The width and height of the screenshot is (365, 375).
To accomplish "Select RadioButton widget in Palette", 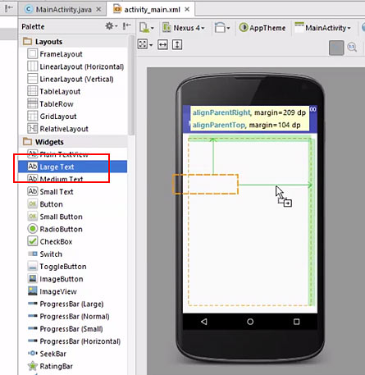I will pos(73,229).
